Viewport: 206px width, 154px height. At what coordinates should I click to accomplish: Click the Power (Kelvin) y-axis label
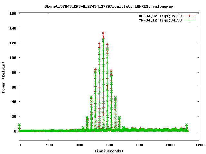coord(3,77)
